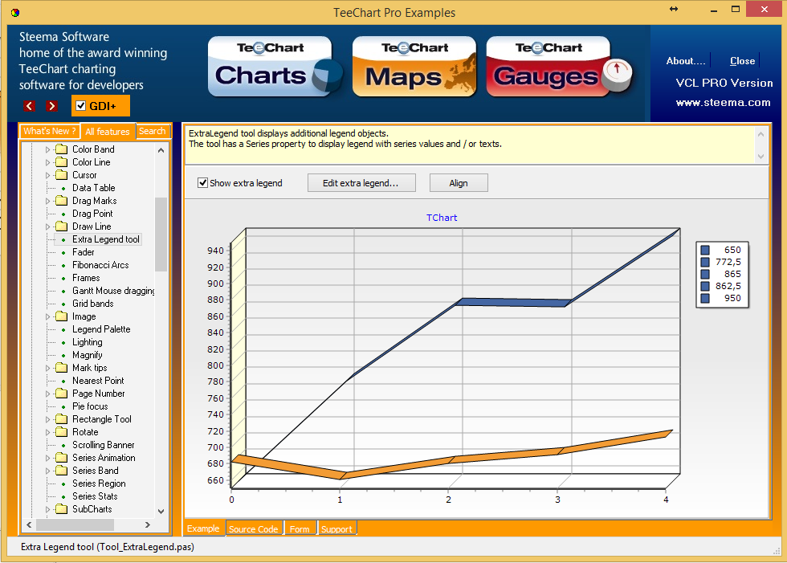Toggle the legend checkbox for 865
The height and width of the screenshot is (563, 787).
pos(705,274)
